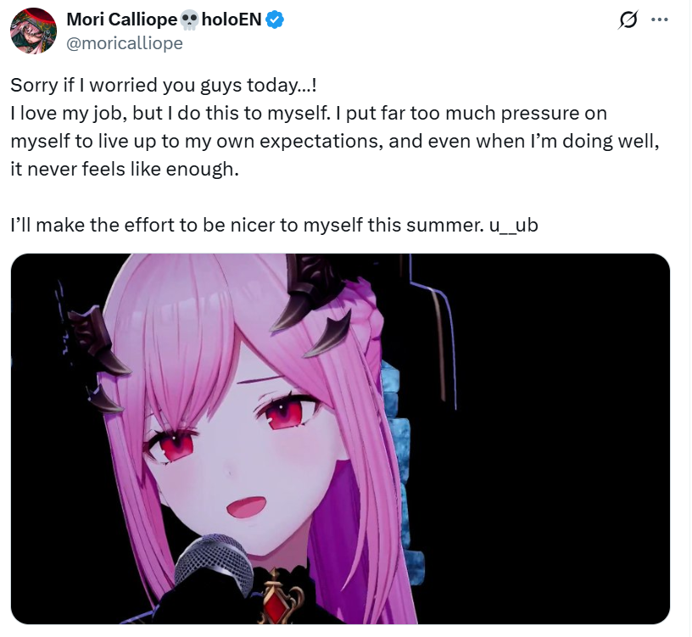The height and width of the screenshot is (637, 692).
Task: Click the 'it never feels like enough' line
Action: click(x=125, y=169)
